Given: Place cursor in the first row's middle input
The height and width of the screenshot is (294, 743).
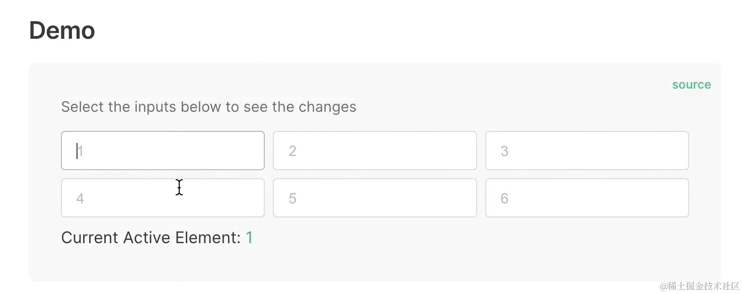Looking at the screenshot, I should [x=375, y=151].
